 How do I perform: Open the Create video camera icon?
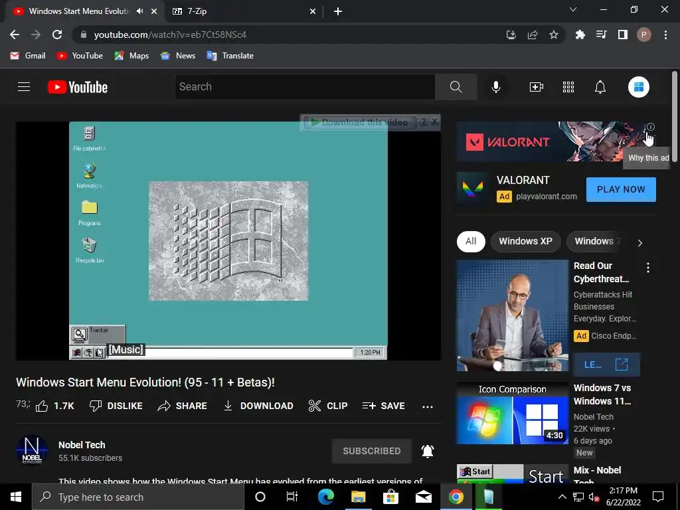point(537,87)
